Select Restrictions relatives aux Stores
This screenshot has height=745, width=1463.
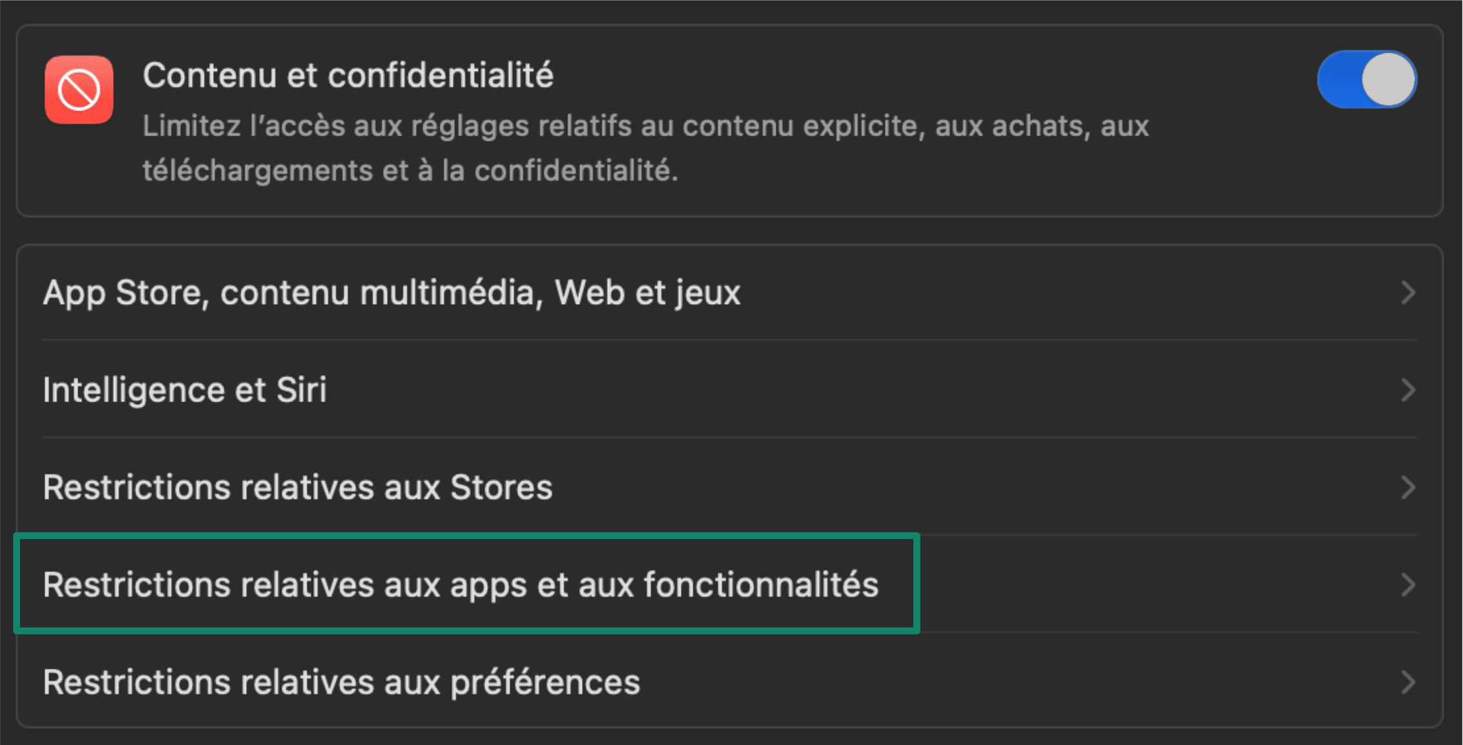(297, 488)
